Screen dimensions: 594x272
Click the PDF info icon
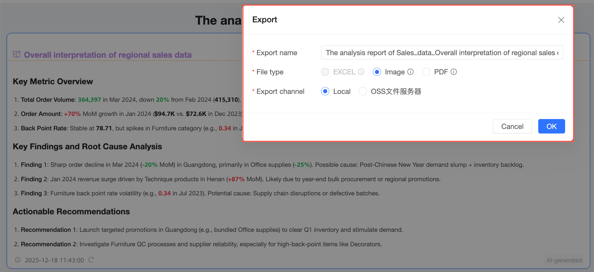coord(454,72)
